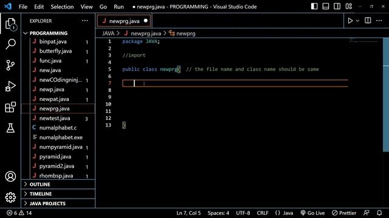Open the Accounts icon
This screenshot has height=218, width=389.
tap(10, 176)
